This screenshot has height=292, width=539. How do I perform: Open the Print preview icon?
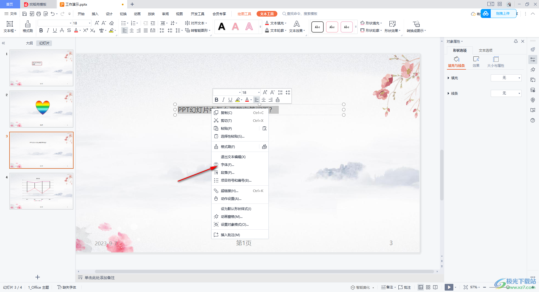click(45, 14)
